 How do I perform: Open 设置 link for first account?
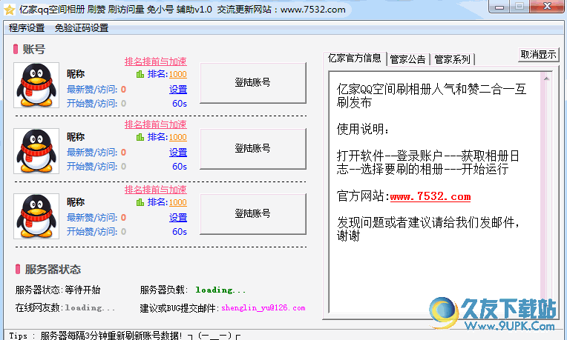coord(178,90)
